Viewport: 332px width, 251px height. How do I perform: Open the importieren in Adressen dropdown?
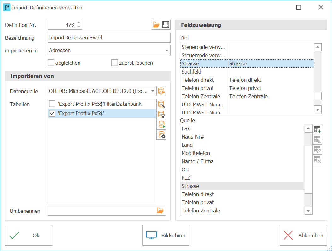click(x=167, y=51)
